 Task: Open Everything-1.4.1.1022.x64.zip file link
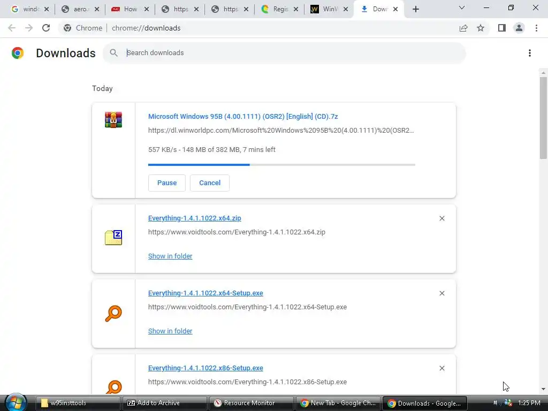195,218
